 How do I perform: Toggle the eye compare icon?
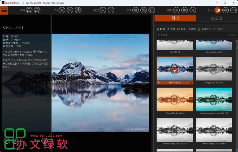tap(62, 10)
